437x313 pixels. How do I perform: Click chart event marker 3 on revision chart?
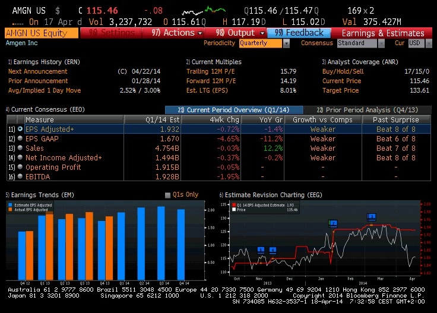point(372,217)
